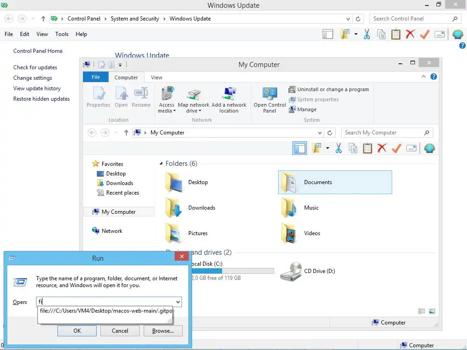
Task: Click the red X Delete icon in My Computer toolbar
Action: click(x=382, y=148)
